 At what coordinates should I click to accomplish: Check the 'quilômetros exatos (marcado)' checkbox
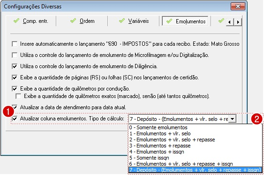click(x=18, y=96)
